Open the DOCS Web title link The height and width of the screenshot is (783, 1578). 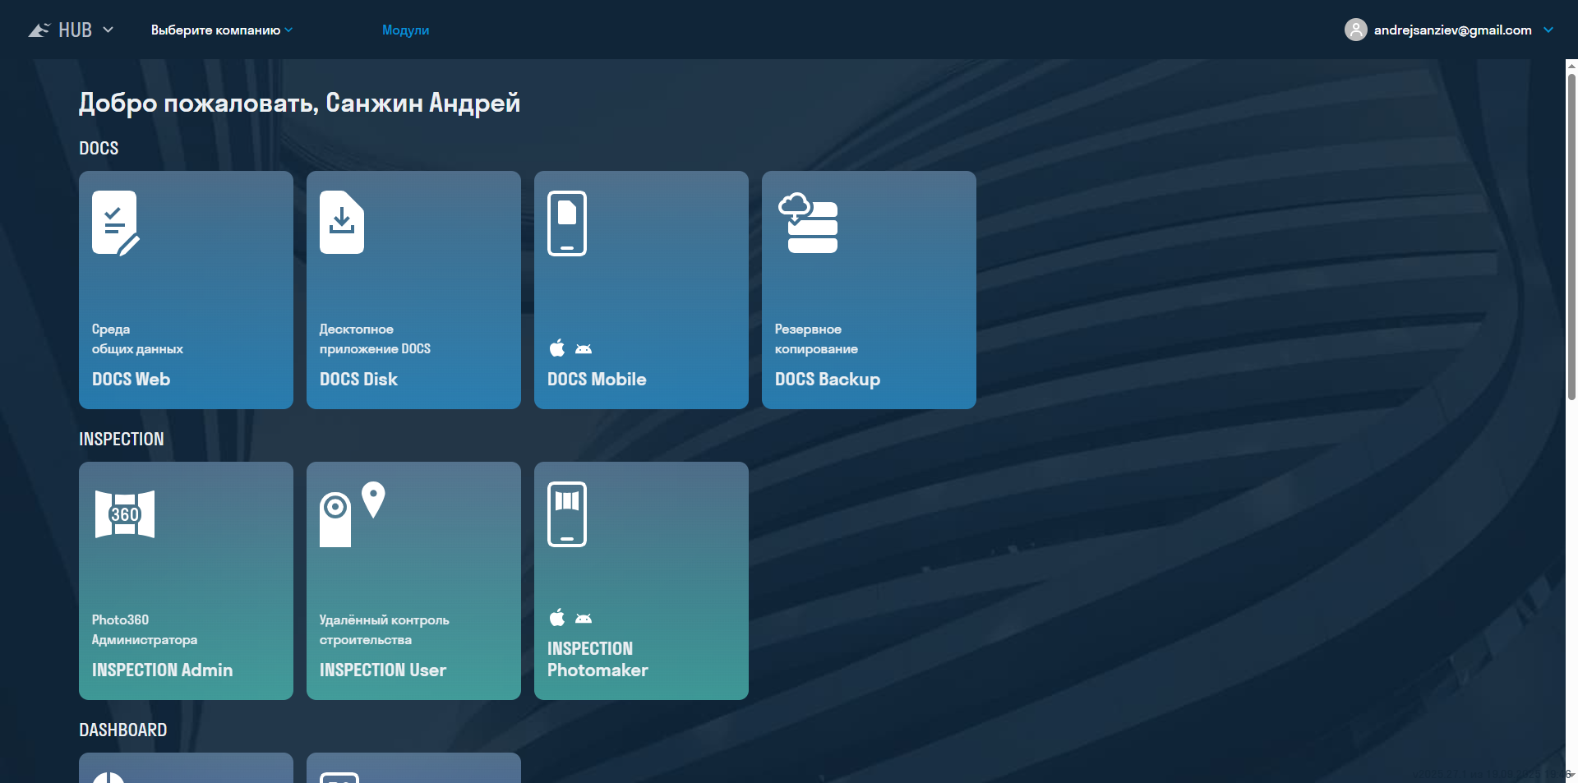[x=131, y=379]
